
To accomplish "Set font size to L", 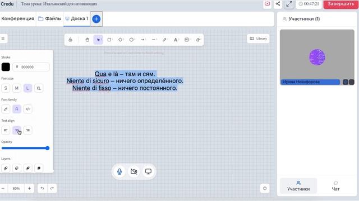I will tap(27, 88).
